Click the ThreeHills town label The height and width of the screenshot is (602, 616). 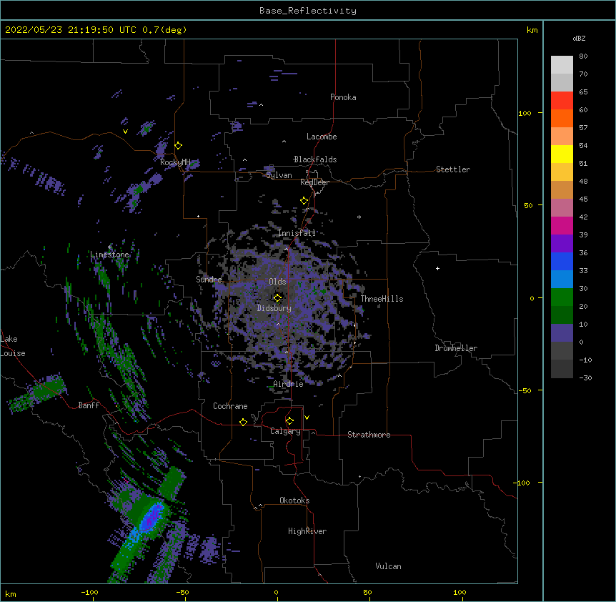tap(382, 299)
